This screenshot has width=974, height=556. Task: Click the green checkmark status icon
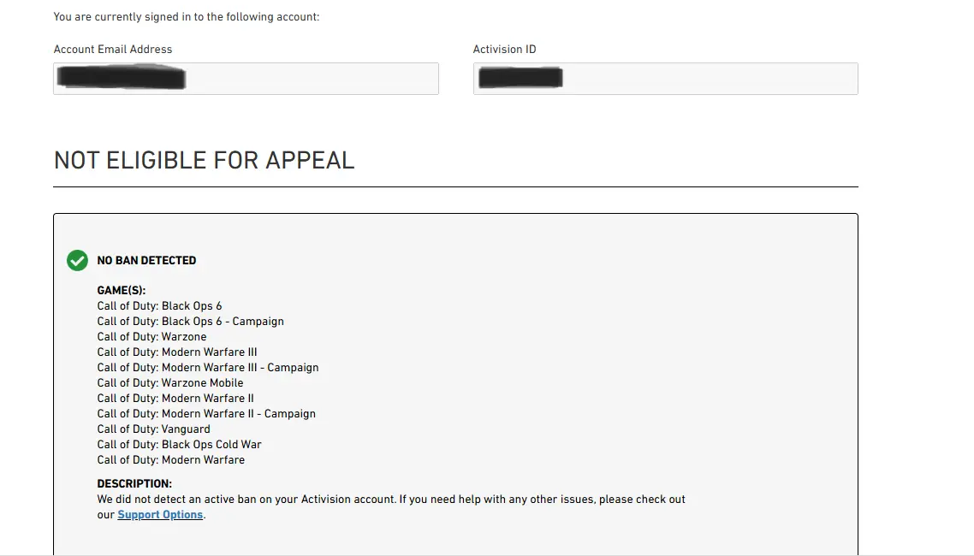click(77, 260)
